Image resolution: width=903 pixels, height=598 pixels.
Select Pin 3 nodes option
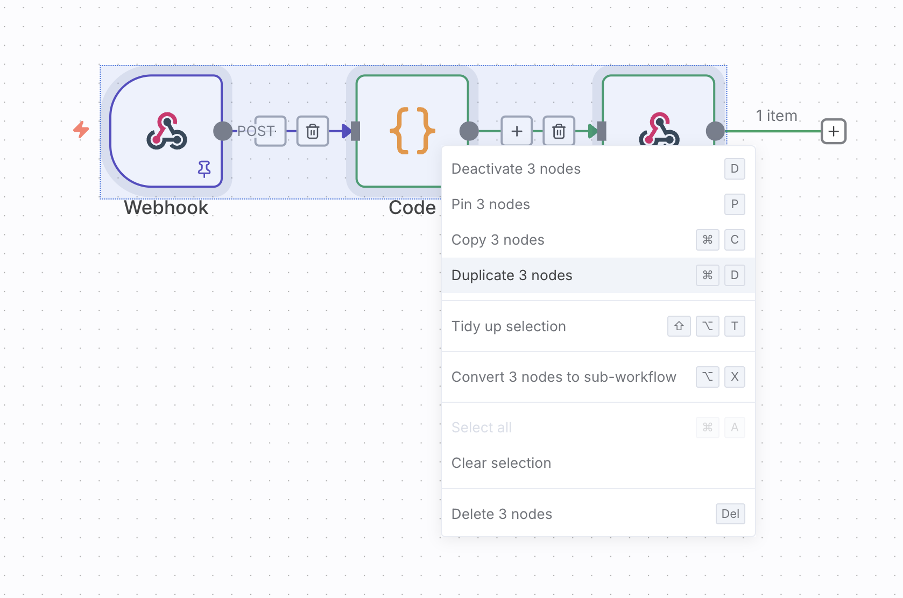pos(491,204)
